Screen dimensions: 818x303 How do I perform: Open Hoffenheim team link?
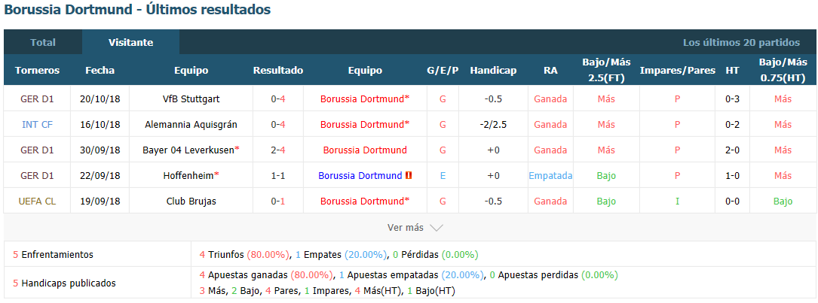[x=188, y=175]
